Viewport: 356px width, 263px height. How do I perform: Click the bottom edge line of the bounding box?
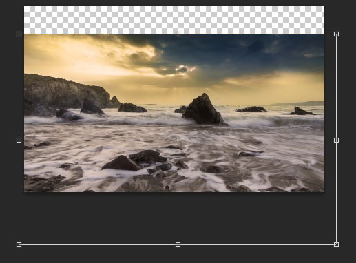(x=98, y=245)
